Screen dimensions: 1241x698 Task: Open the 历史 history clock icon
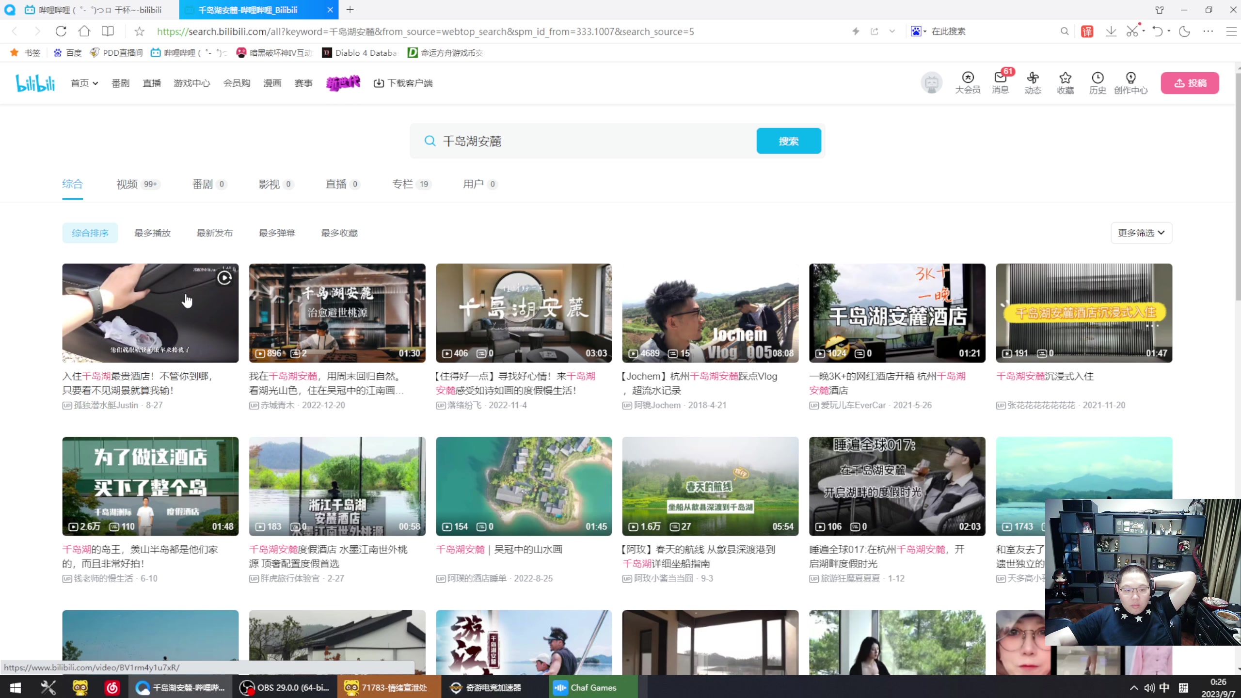pyautogui.click(x=1098, y=83)
